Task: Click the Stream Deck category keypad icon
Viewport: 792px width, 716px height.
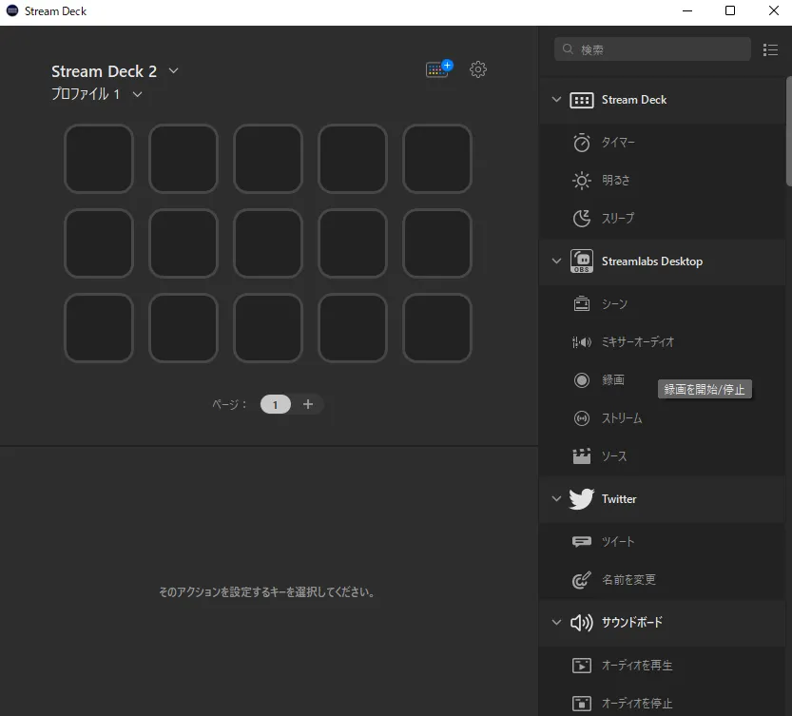Action: pos(581,100)
